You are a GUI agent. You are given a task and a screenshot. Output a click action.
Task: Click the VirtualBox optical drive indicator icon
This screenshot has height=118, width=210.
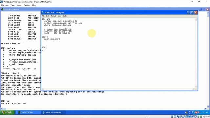pos(175,116)
